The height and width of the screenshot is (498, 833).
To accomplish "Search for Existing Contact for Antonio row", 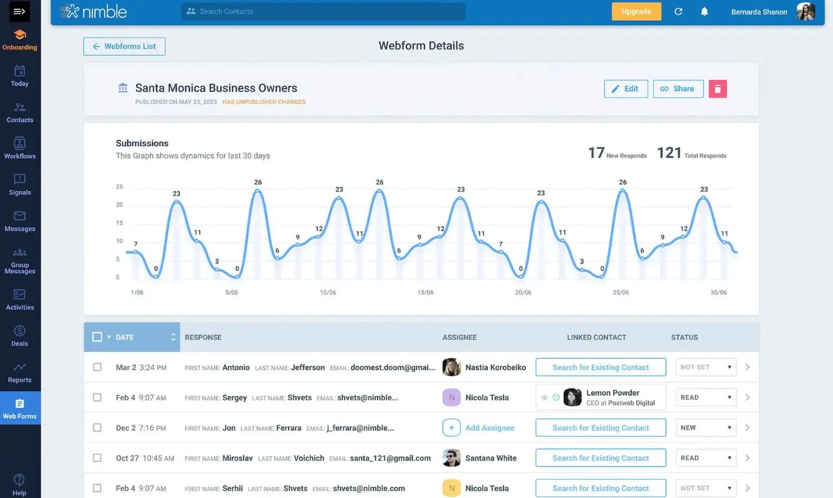I will click(x=601, y=368).
